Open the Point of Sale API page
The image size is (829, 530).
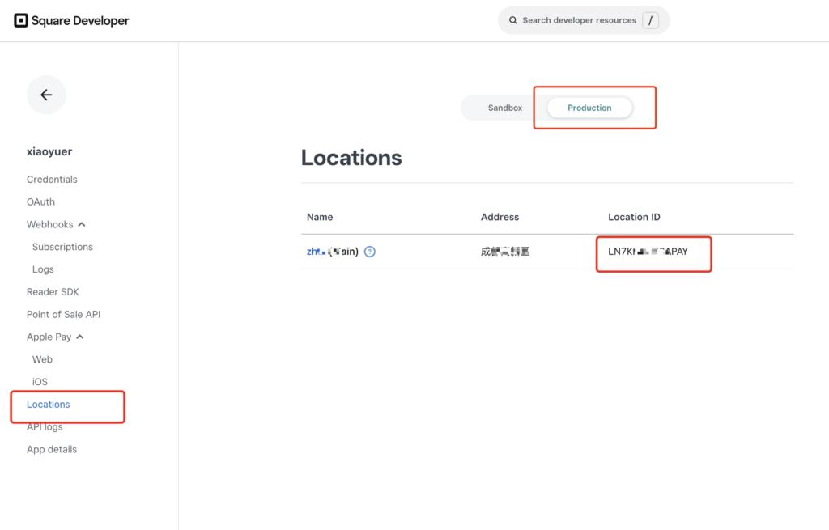point(63,315)
